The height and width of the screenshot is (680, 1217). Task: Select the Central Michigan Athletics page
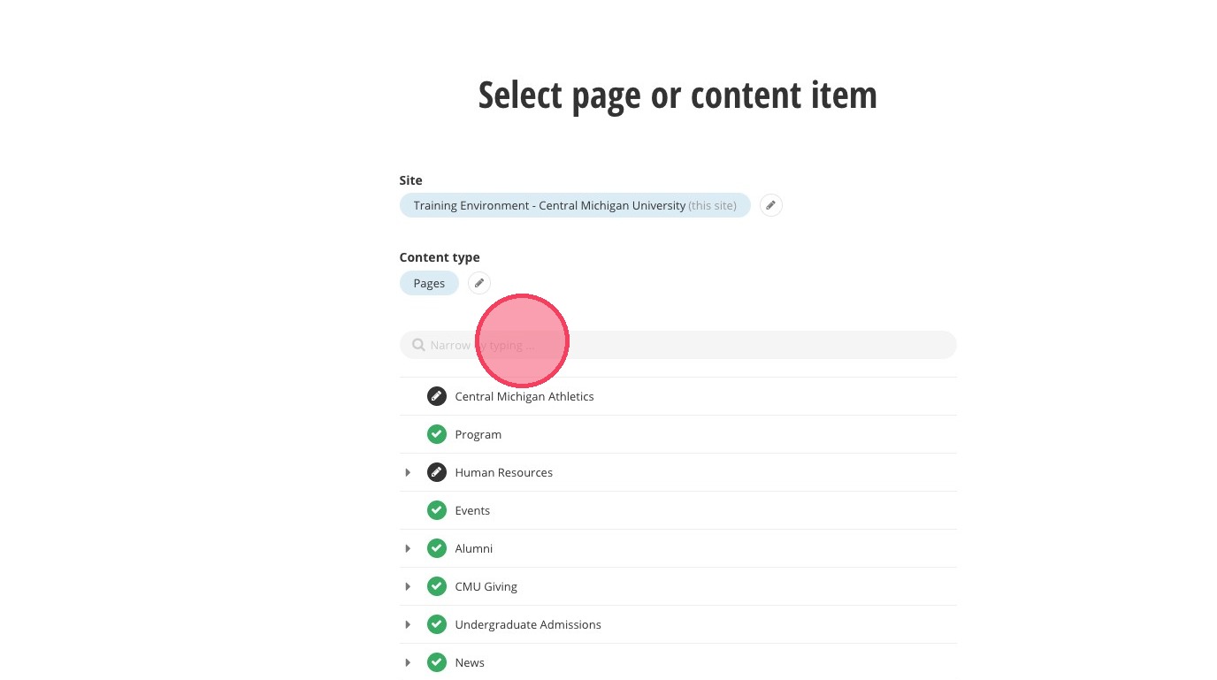(524, 396)
